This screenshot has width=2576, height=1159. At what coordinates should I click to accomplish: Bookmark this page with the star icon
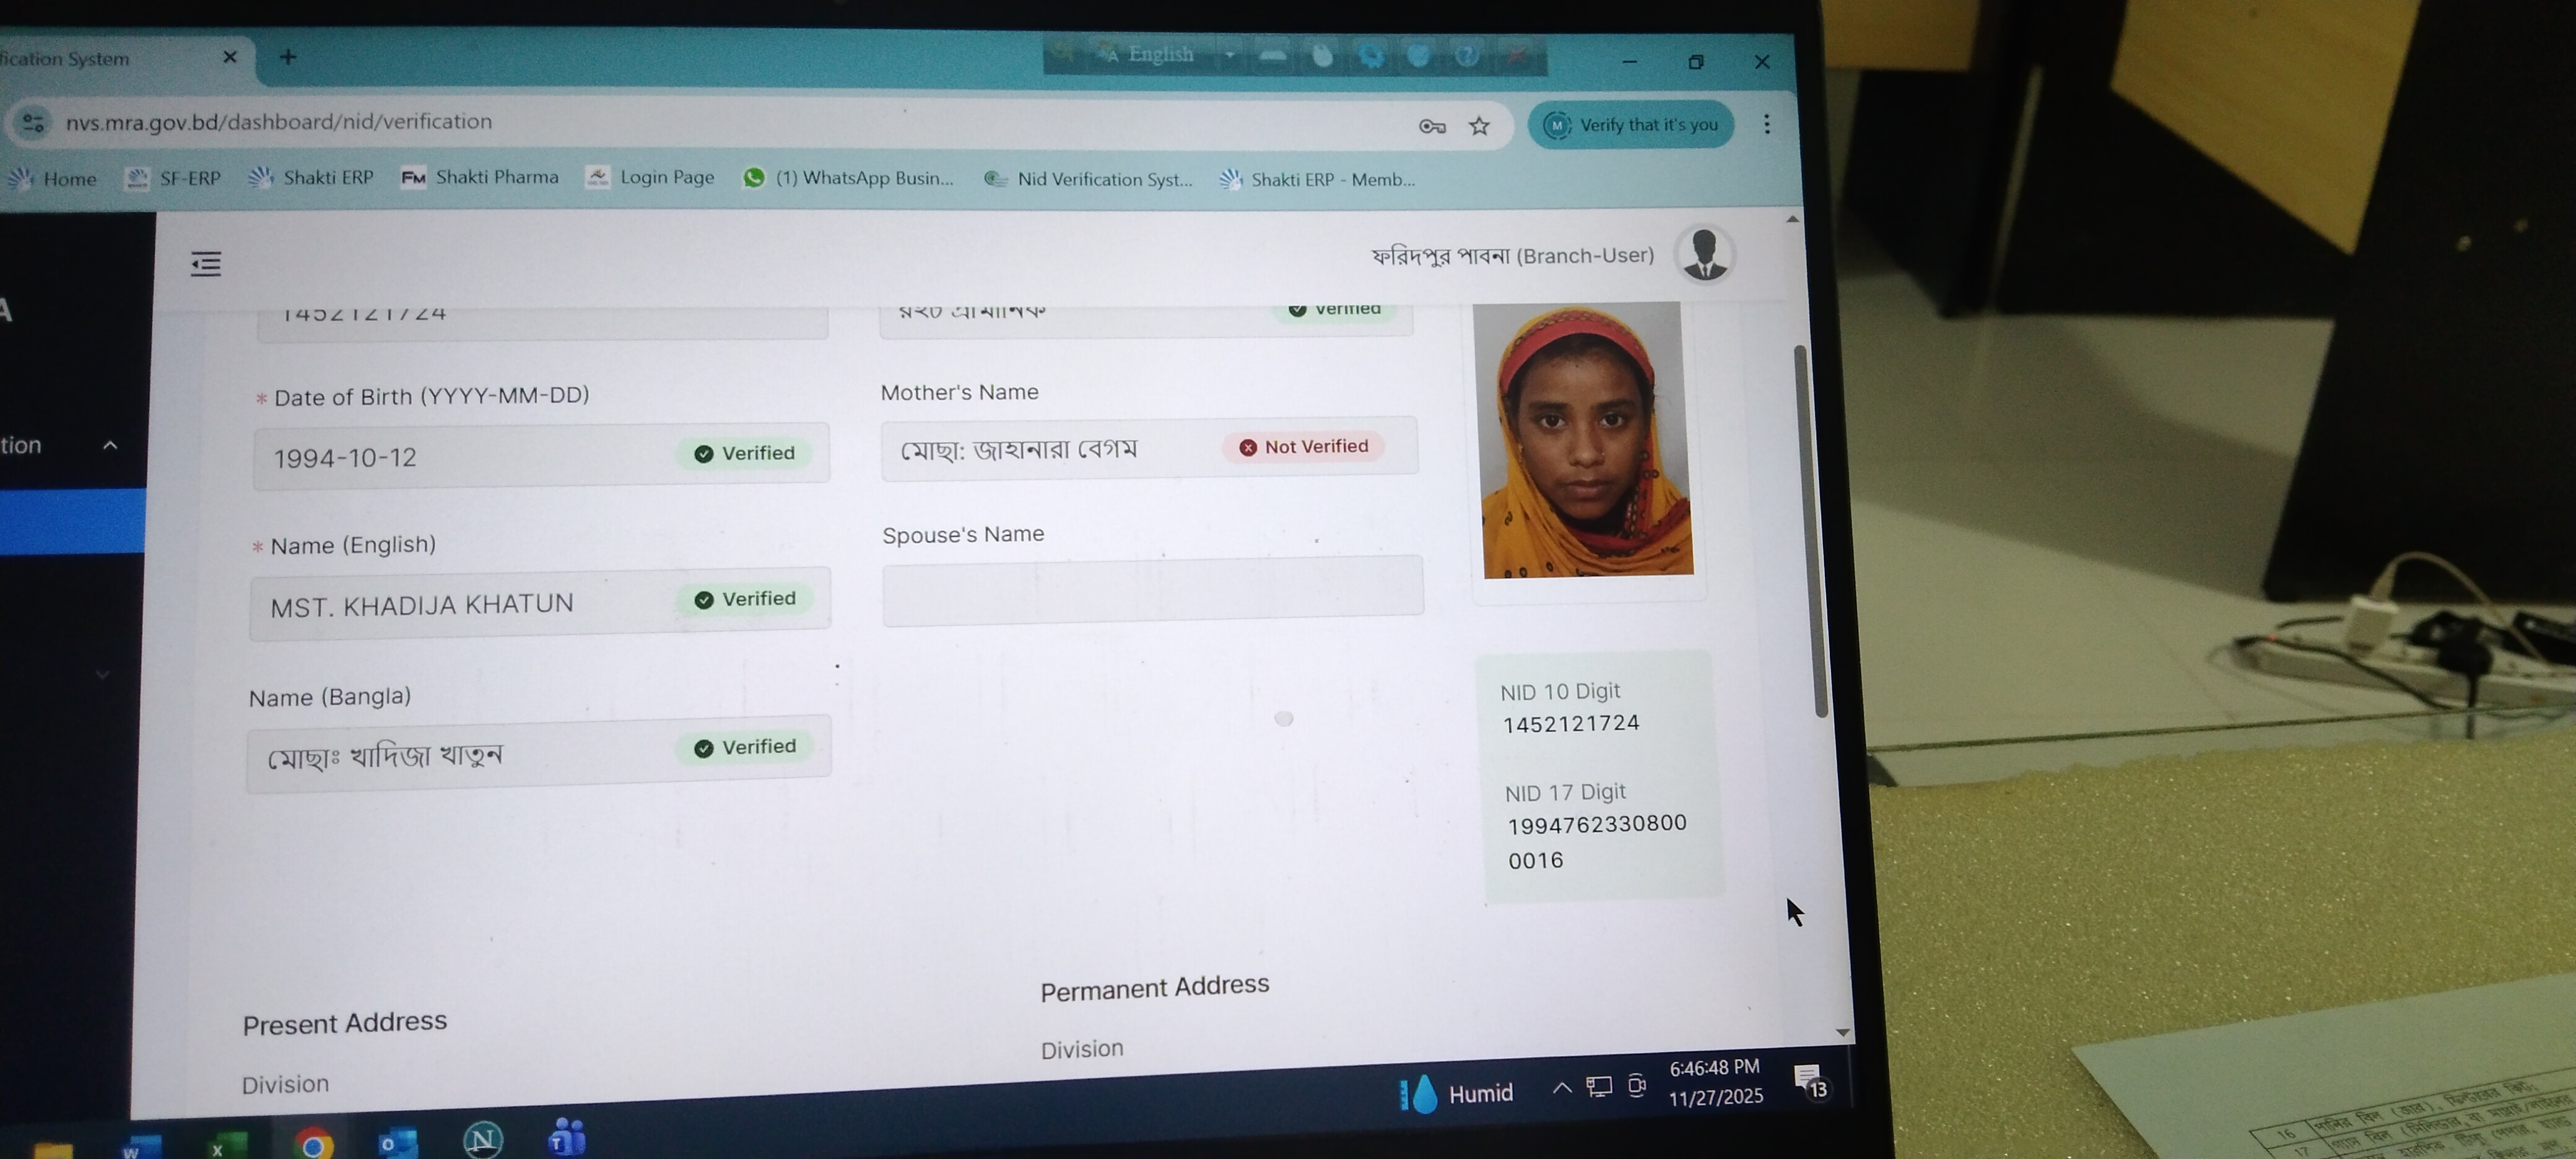pyautogui.click(x=1479, y=126)
